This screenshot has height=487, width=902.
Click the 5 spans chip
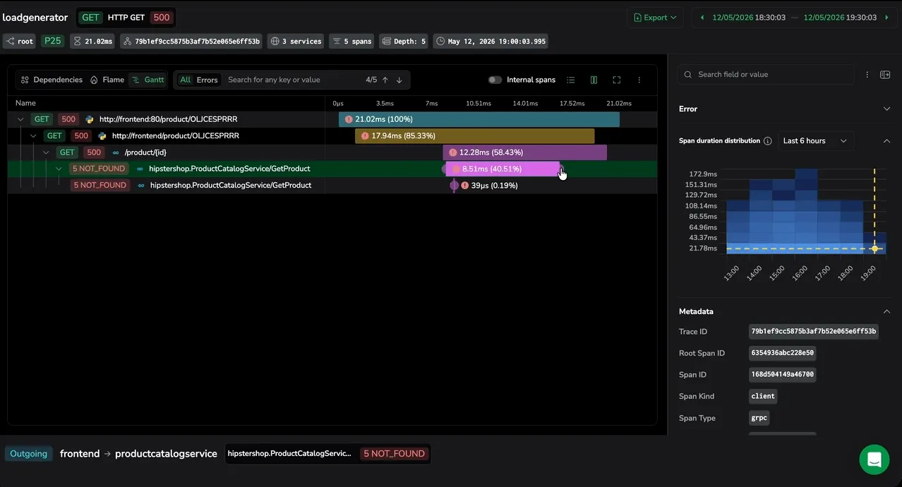pyautogui.click(x=351, y=42)
